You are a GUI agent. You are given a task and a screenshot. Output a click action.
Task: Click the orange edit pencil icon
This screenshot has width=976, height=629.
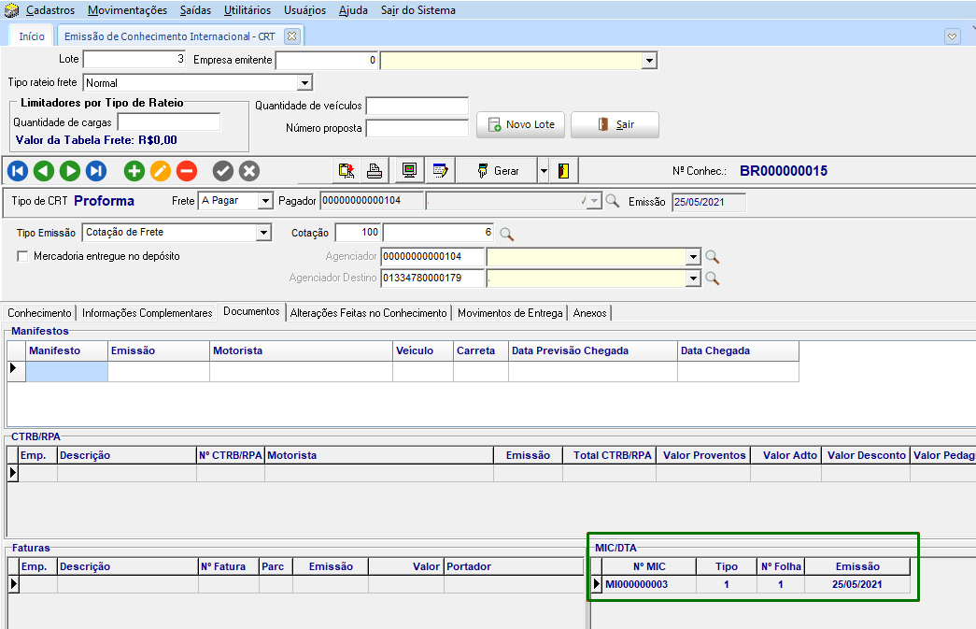click(161, 171)
